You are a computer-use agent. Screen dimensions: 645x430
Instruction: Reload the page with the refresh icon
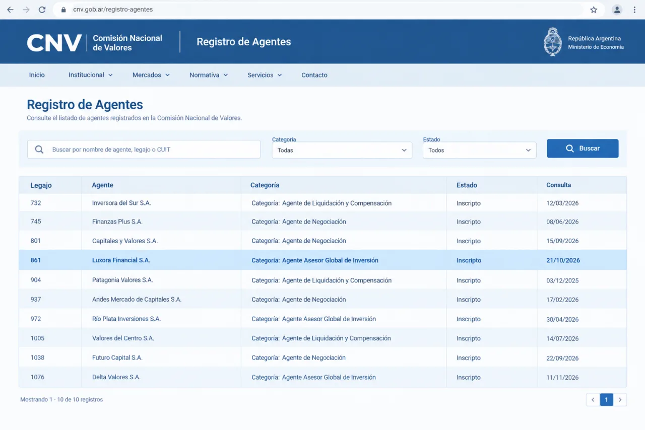pyautogui.click(x=42, y=10)
